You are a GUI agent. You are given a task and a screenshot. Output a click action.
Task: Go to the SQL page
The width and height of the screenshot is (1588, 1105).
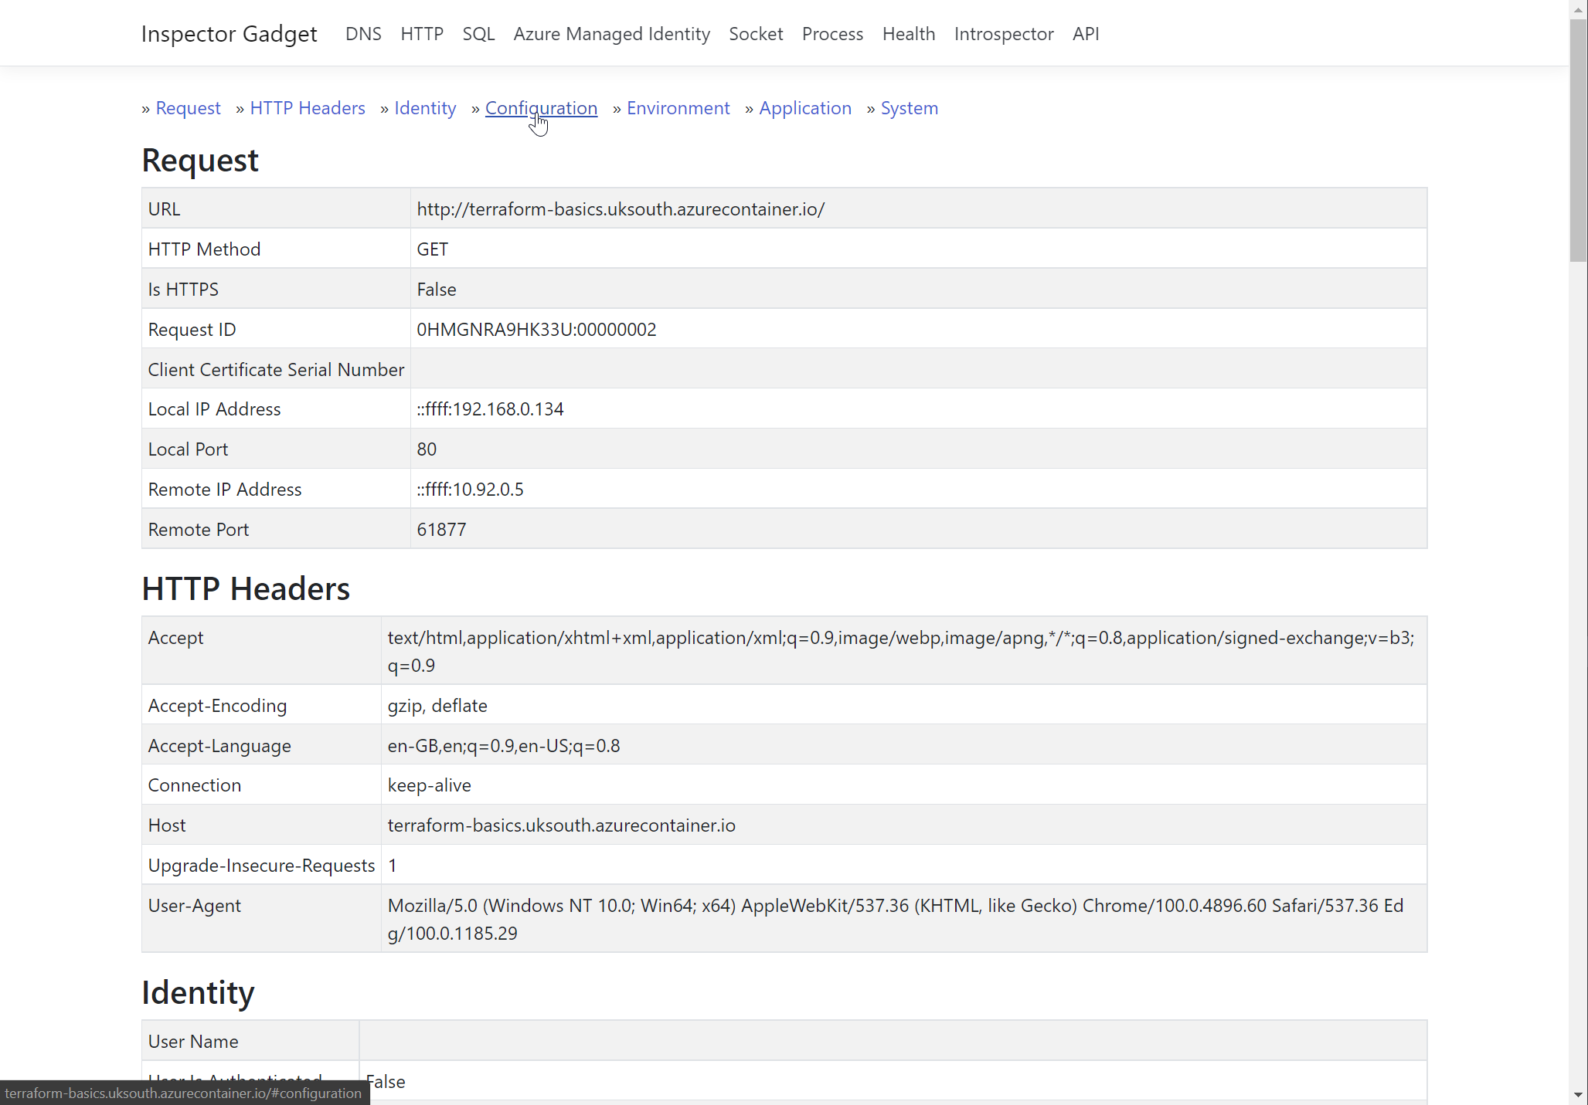[x=478, y=34]
